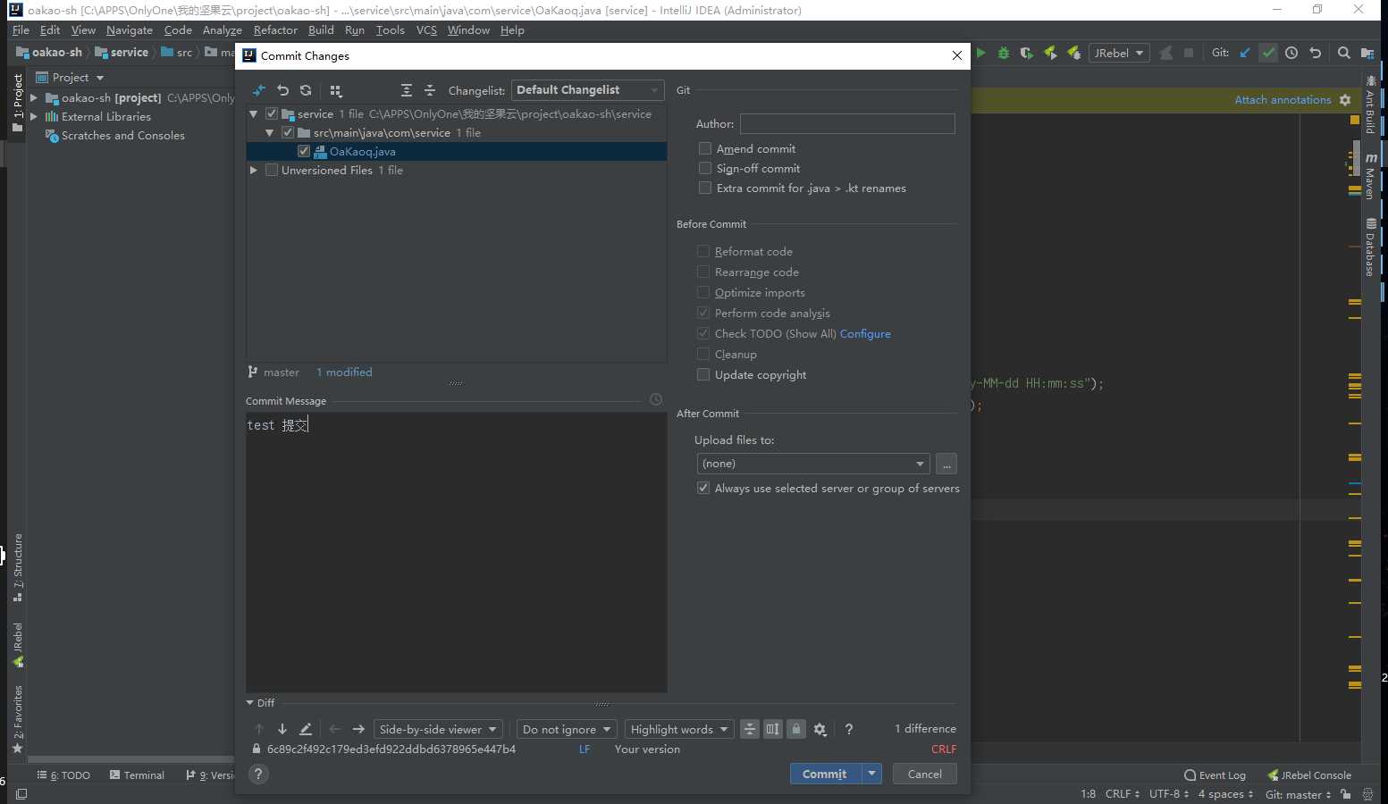The width and height of the screenshot is (1388, 804).
Task: Check the Update copyright option
Action: click(703, 375)
